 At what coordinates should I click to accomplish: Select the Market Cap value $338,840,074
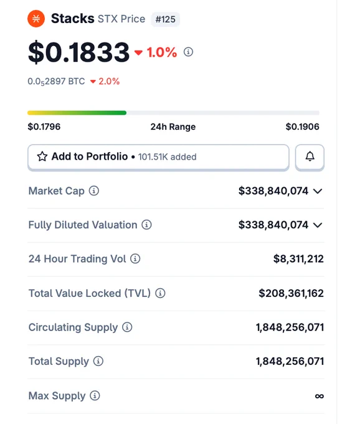pyautogui.click(x=273, y=191)
